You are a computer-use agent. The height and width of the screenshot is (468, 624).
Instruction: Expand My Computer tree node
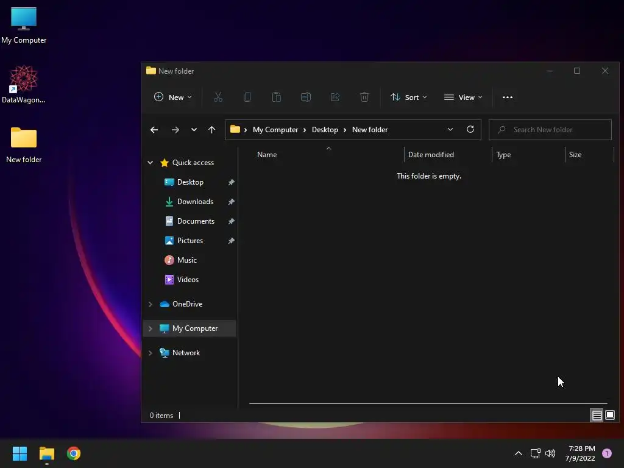click(x=151, y=328)
